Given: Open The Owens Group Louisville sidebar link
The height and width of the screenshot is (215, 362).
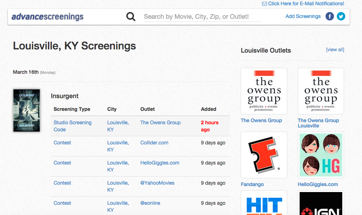Looking at the screenshot, I should (318, 123).
